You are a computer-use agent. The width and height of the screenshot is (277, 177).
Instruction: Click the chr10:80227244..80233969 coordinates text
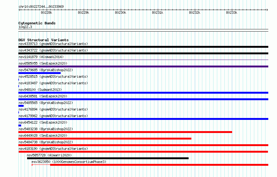[41, 7]
